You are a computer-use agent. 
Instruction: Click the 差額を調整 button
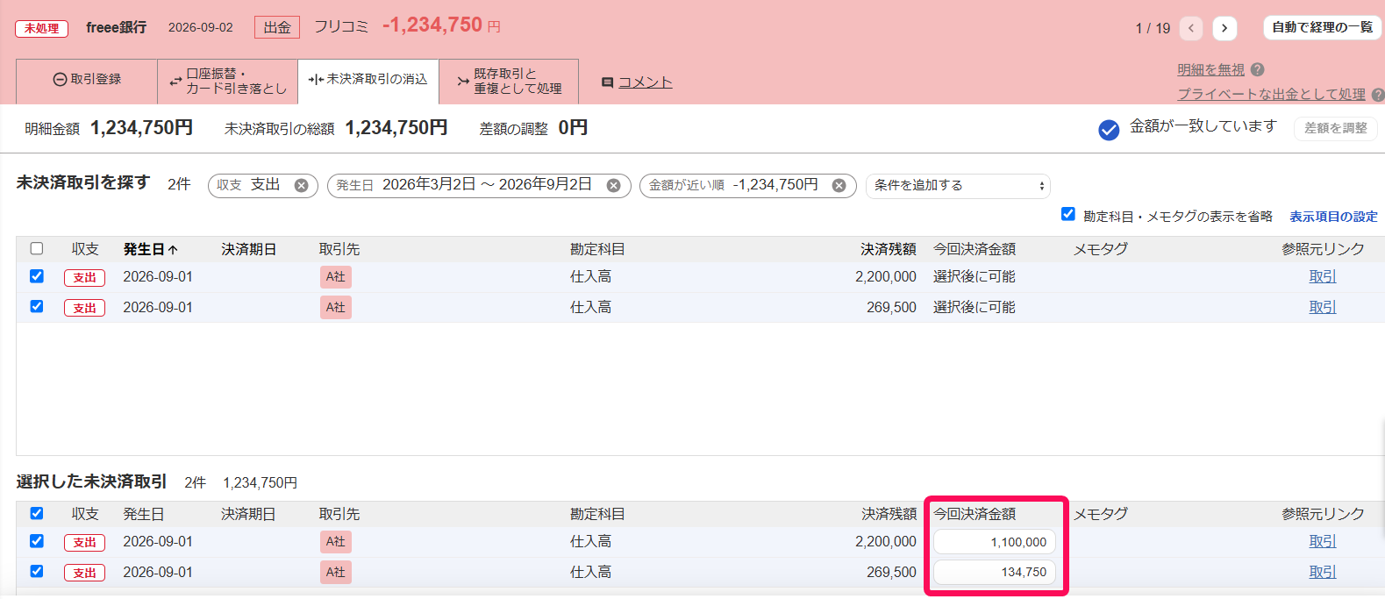1335,128
